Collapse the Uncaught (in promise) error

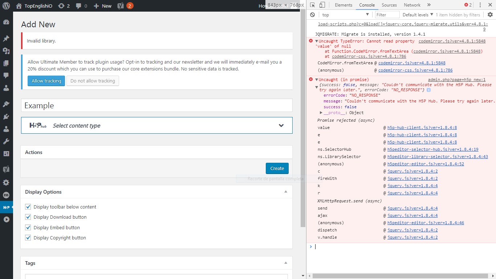(x=317, y=80)
